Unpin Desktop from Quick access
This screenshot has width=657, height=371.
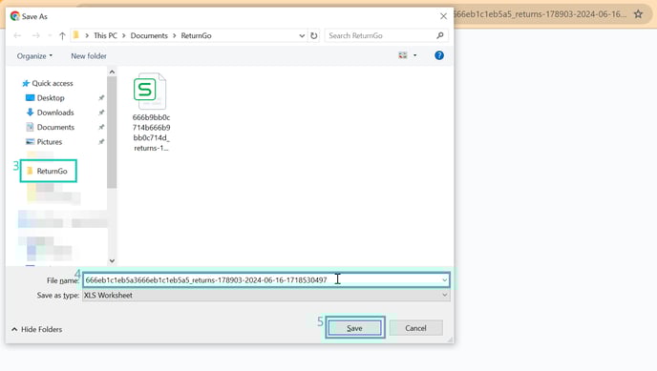tap(101, 98)
